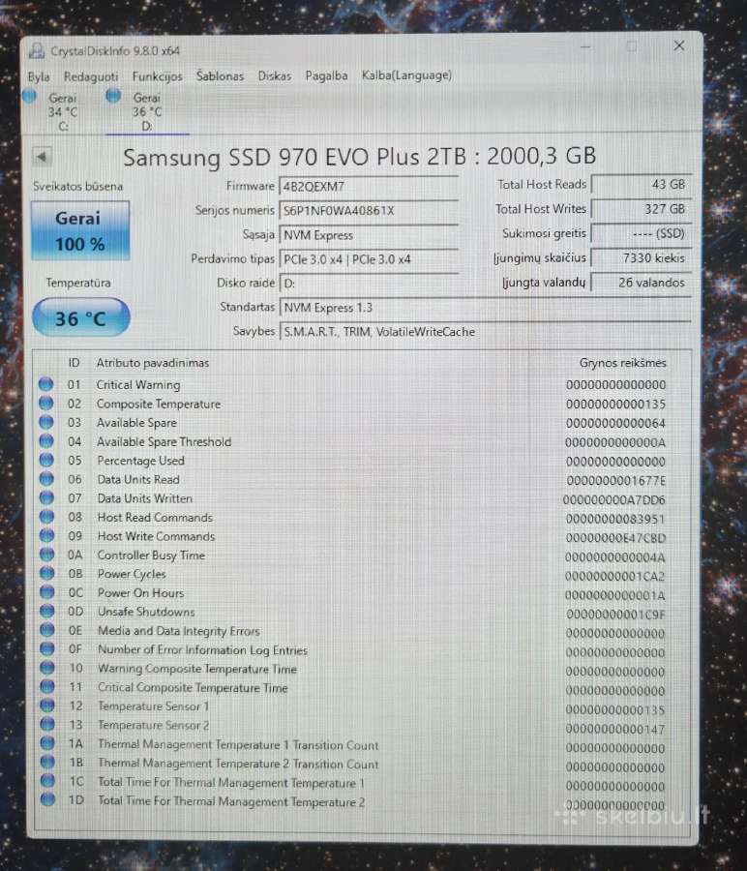747x871 pixels.
Task: Click the Firmware field 4B2QEXM7
Action: click(x=369, y=187)
